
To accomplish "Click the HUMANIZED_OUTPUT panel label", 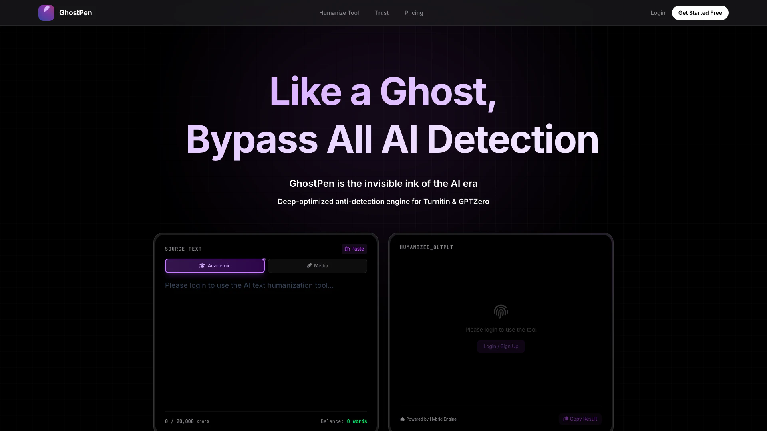I will tap(426, 247).
